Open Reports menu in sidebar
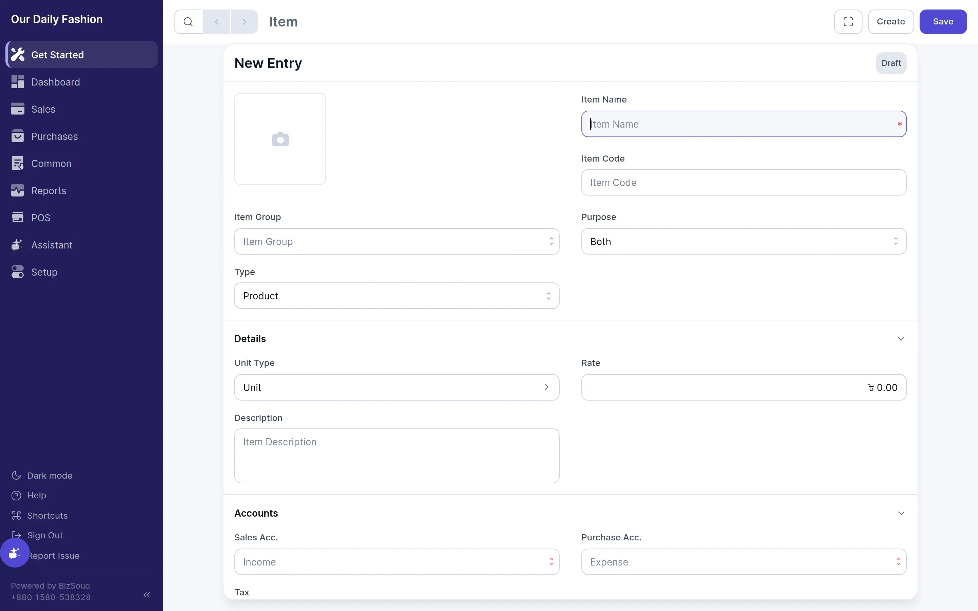 pos(81,190)
